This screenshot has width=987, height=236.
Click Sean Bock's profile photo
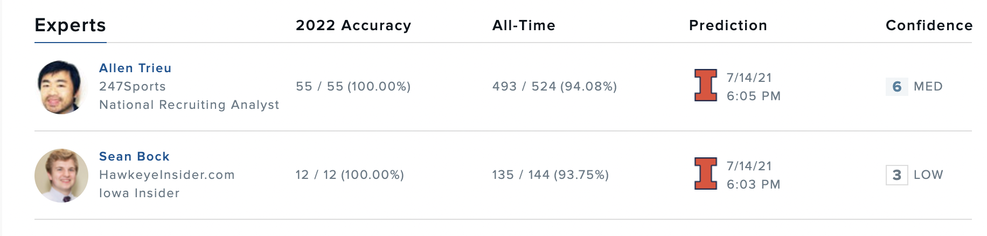coord(61,175)
